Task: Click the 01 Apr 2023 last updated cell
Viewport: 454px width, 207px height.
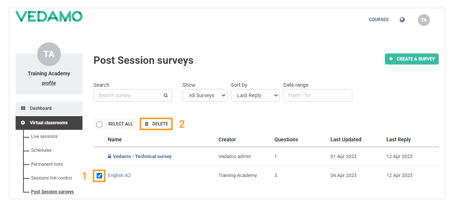Action: [344, 157]
